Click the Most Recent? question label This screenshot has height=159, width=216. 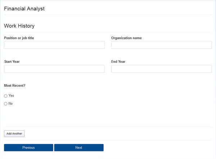coord(15,86)
